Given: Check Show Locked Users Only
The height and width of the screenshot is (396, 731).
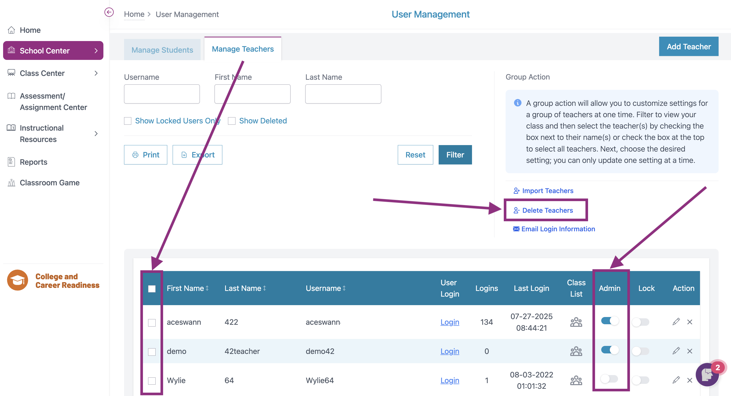Looking at the screenshot, I should pyautogui.click(x=128, y=121).
